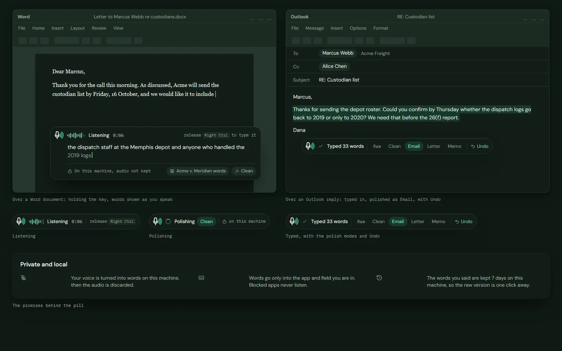Screen dimensions: 562x351
Task: Click the muted microphone icon under Private and local
Action: pyautogui.click(x=23, y=278)
